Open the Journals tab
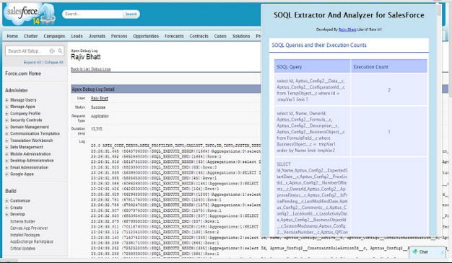 pyautogui.click(x=97, y=36)
